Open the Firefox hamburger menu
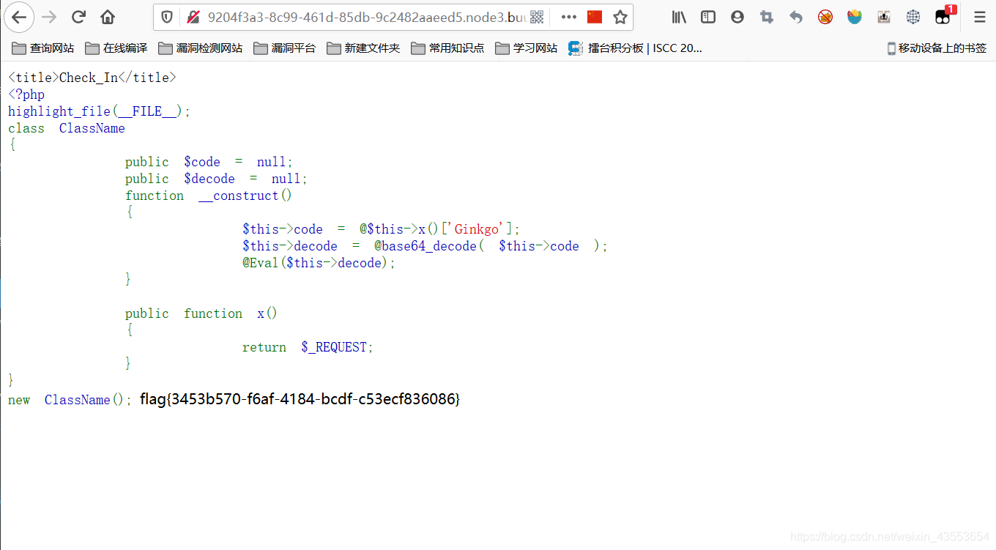The image size is (996, 550). [x=979, y=17]
